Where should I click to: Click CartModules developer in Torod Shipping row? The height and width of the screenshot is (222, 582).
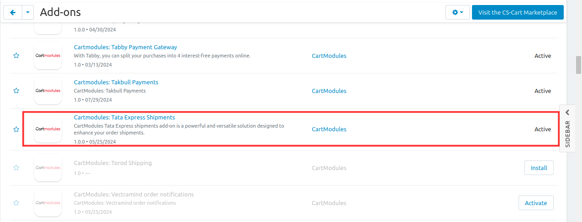coord(329,168)
